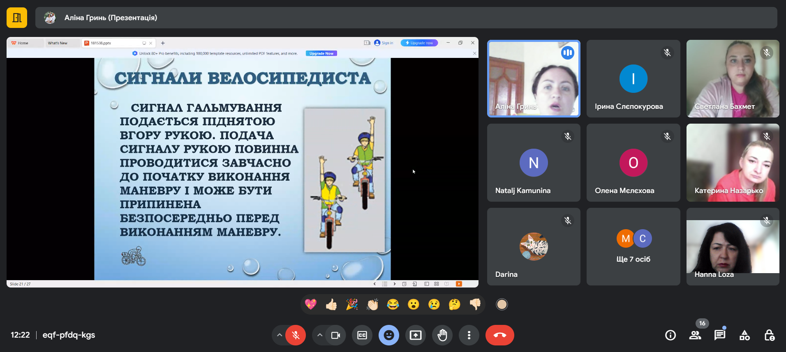Expand video settings arrow
The height and width of the screenshot is (352, 786).
pyautogui.click(x=319, y=335)
